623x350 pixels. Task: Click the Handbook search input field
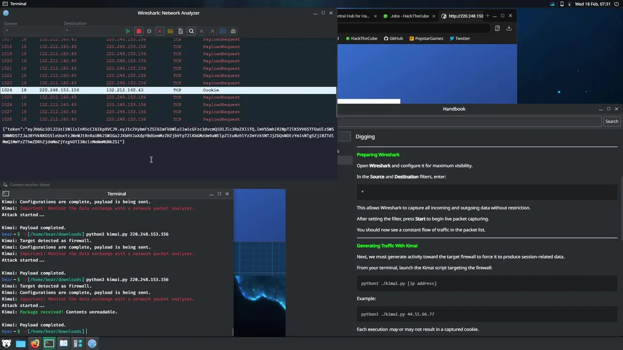click(x=470, y=122)
